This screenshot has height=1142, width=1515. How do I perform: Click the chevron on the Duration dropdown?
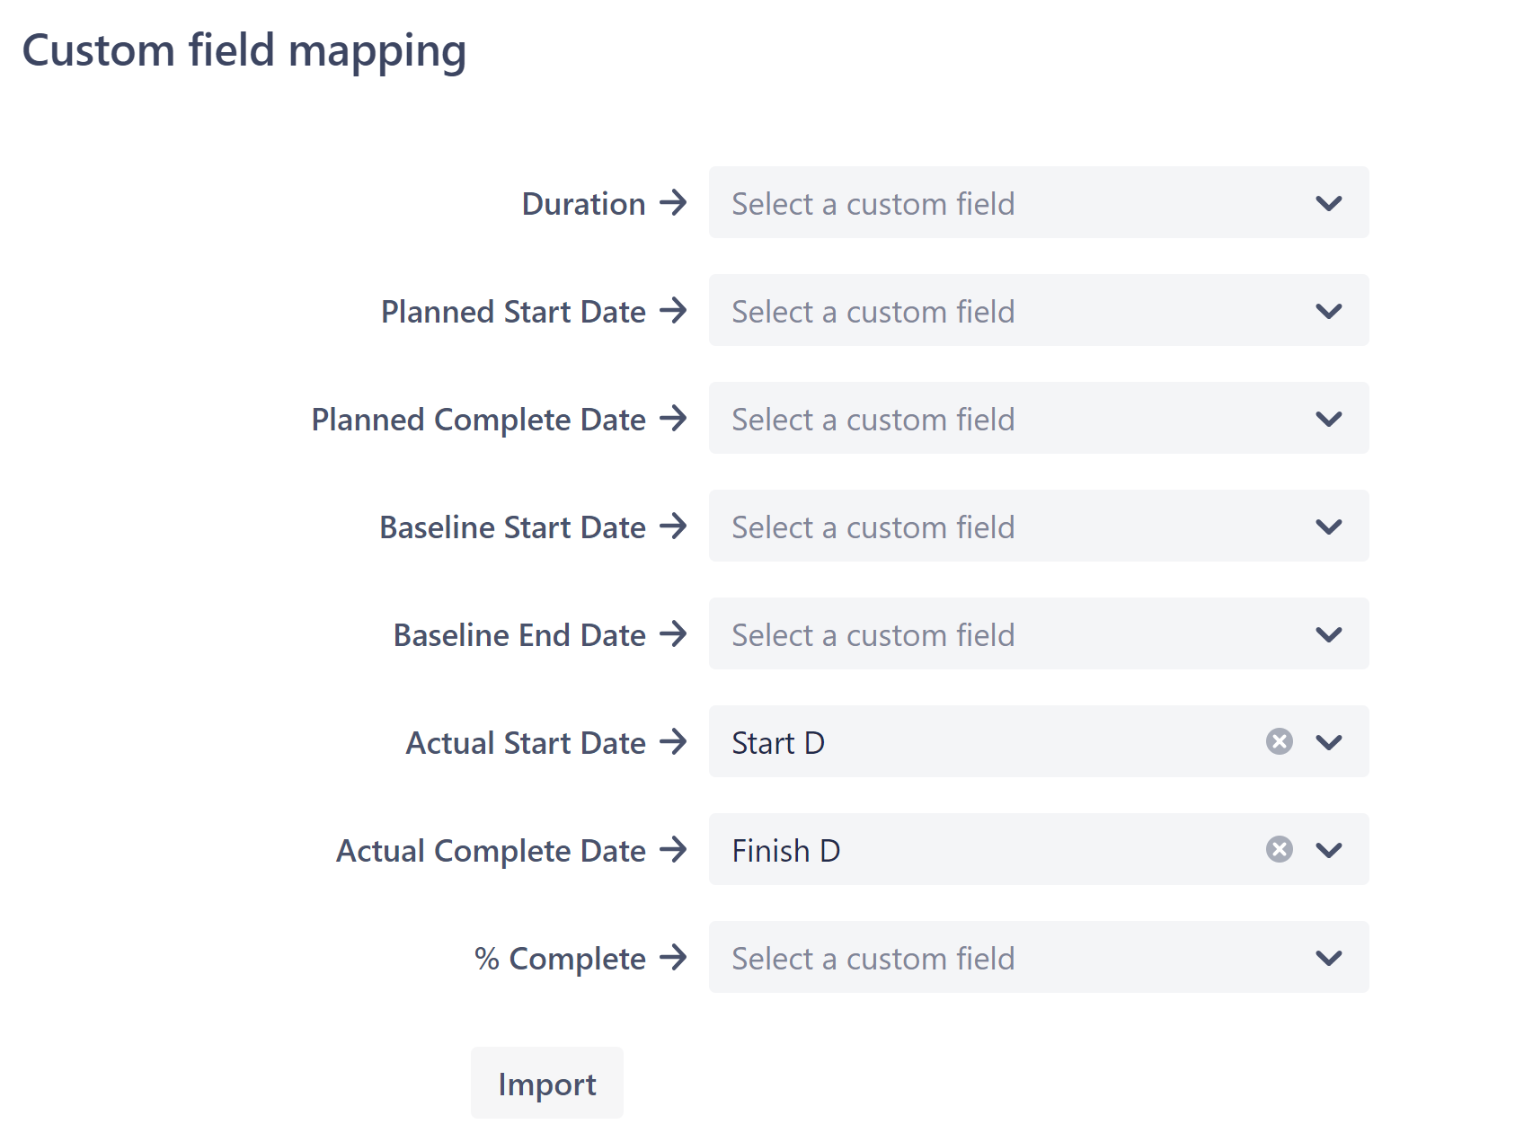pyautogui.click(x=1330, y=203)
